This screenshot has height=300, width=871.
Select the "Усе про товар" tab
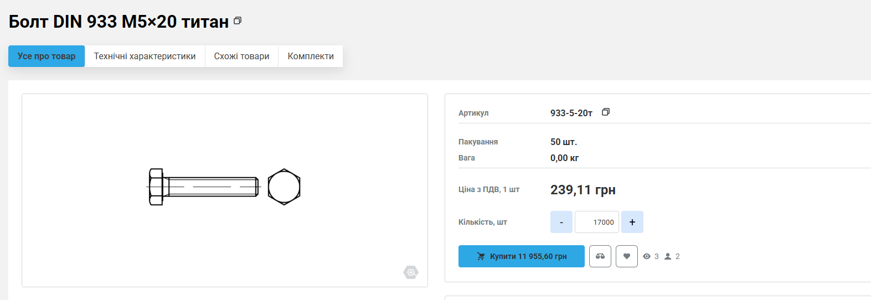coord(47,56)
